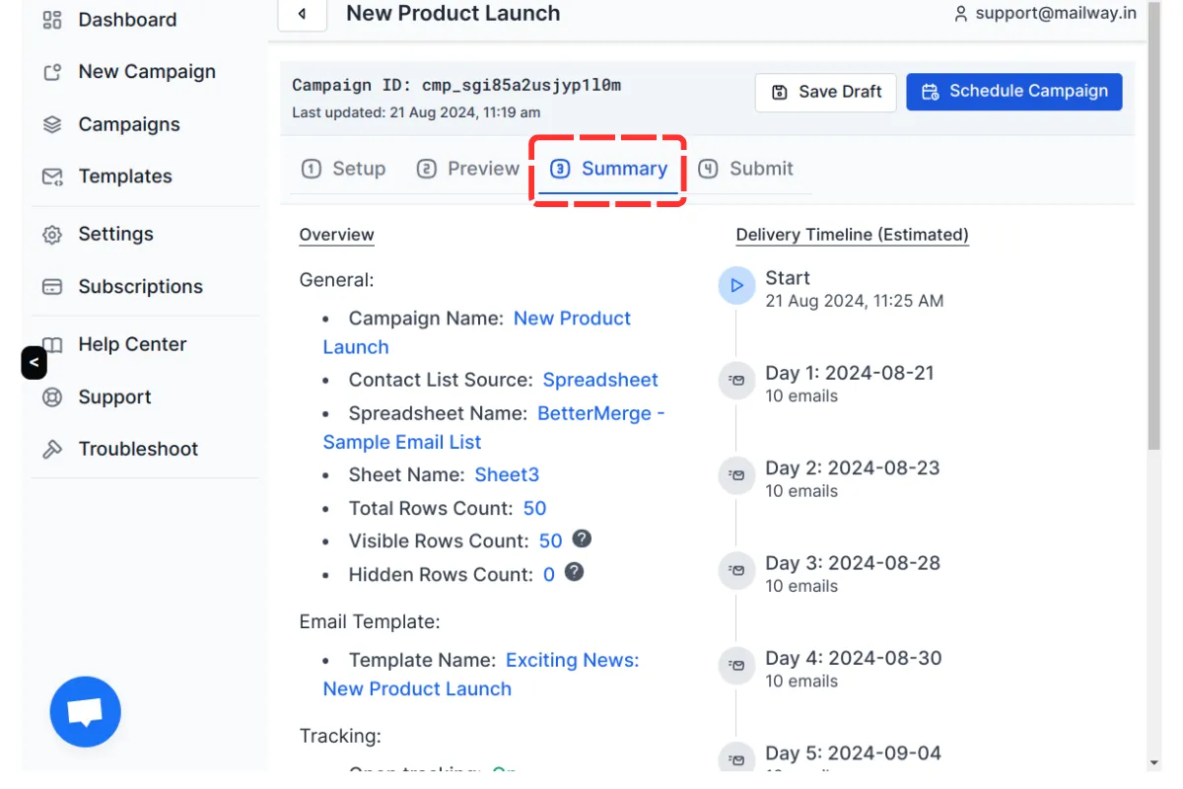Viewport: 1183px width, 789px height.
Task: Click the Subscriptions card icon
Action: coord(52,287)
